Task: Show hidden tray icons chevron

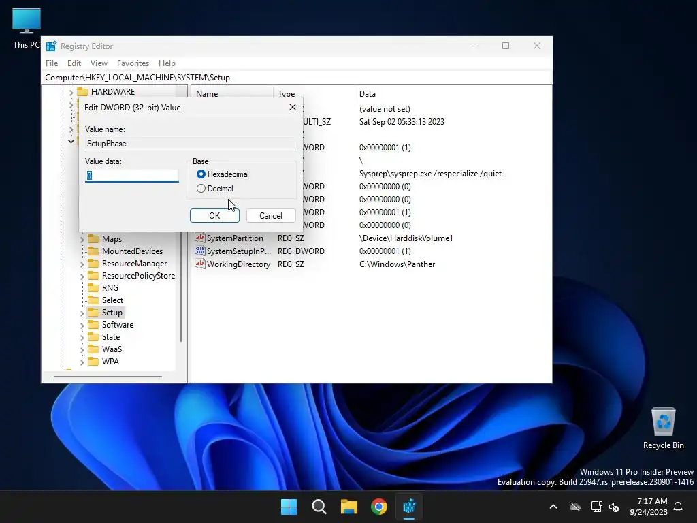Action: coord(553,507)
